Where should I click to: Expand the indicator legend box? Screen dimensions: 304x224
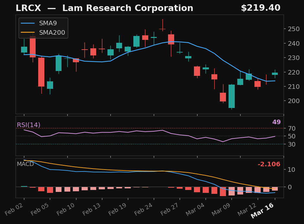coord(43,28)
